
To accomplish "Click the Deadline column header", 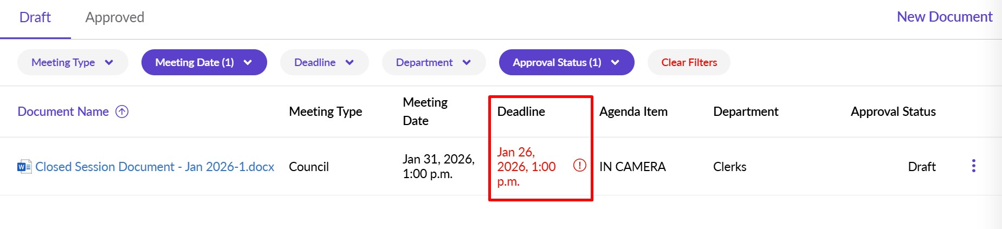I will [x=521, y=112].
